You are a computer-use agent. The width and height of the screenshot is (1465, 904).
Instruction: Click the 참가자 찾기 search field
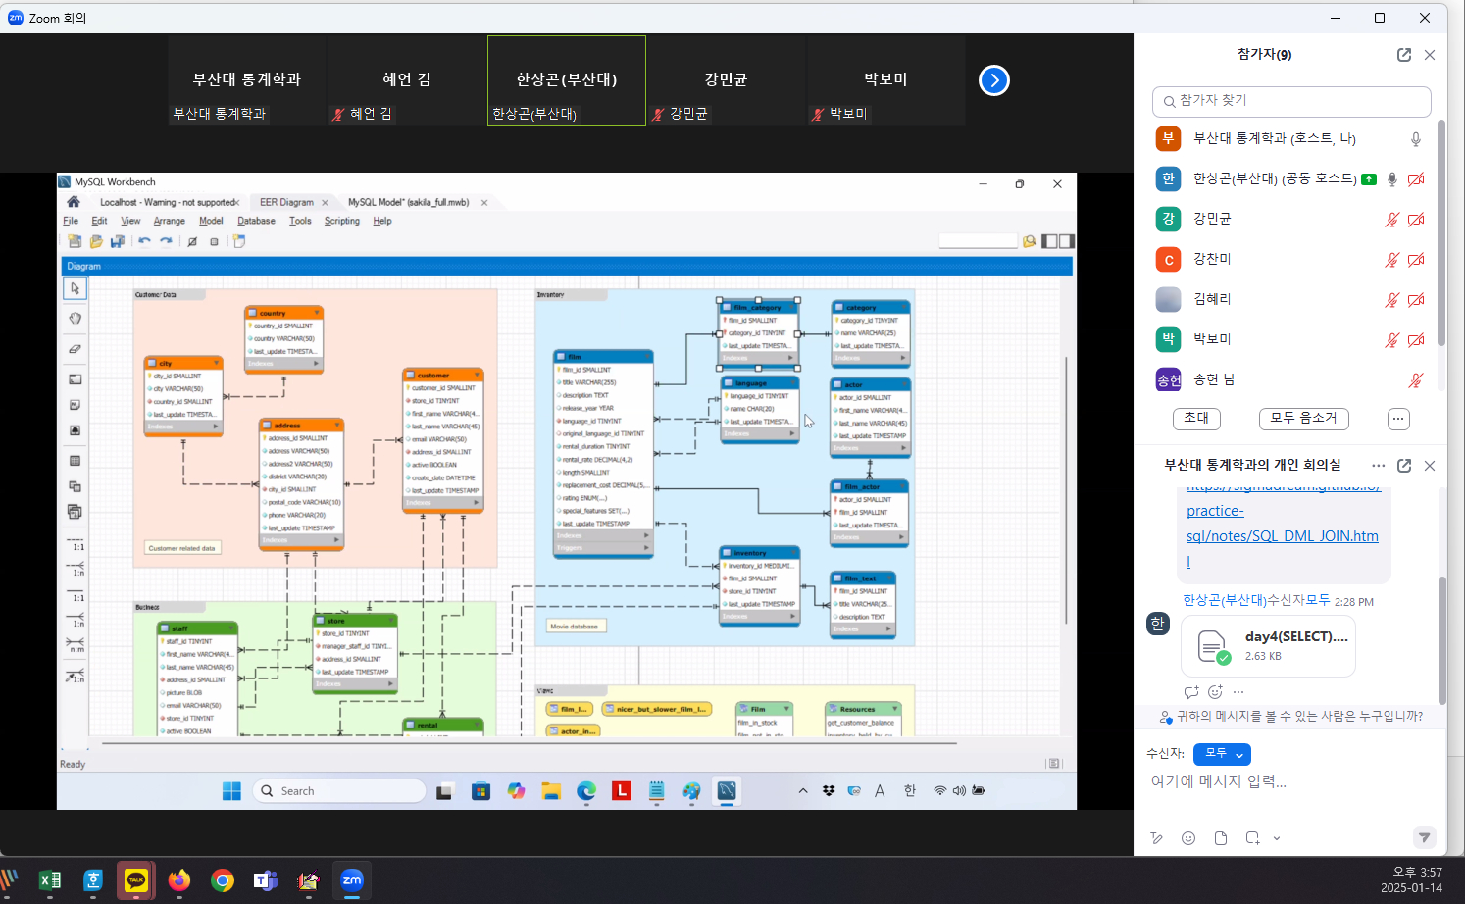pyautogui.click(x=1291, y=101)
